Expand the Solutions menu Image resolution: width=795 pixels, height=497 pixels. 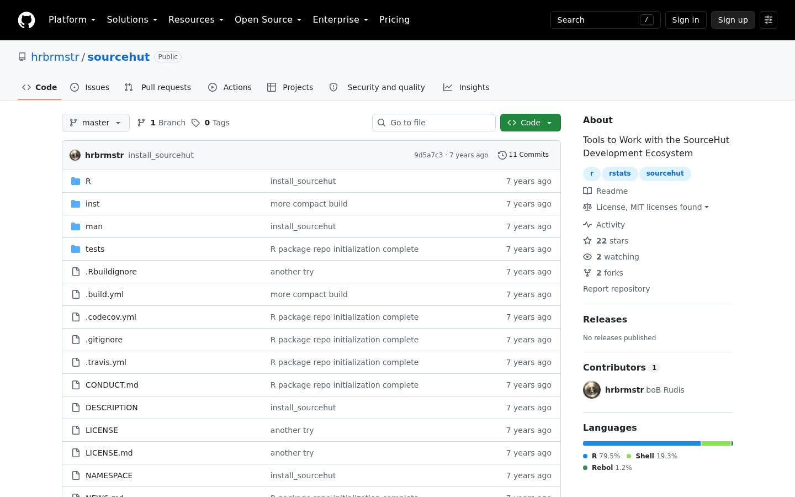pos(132,20)
